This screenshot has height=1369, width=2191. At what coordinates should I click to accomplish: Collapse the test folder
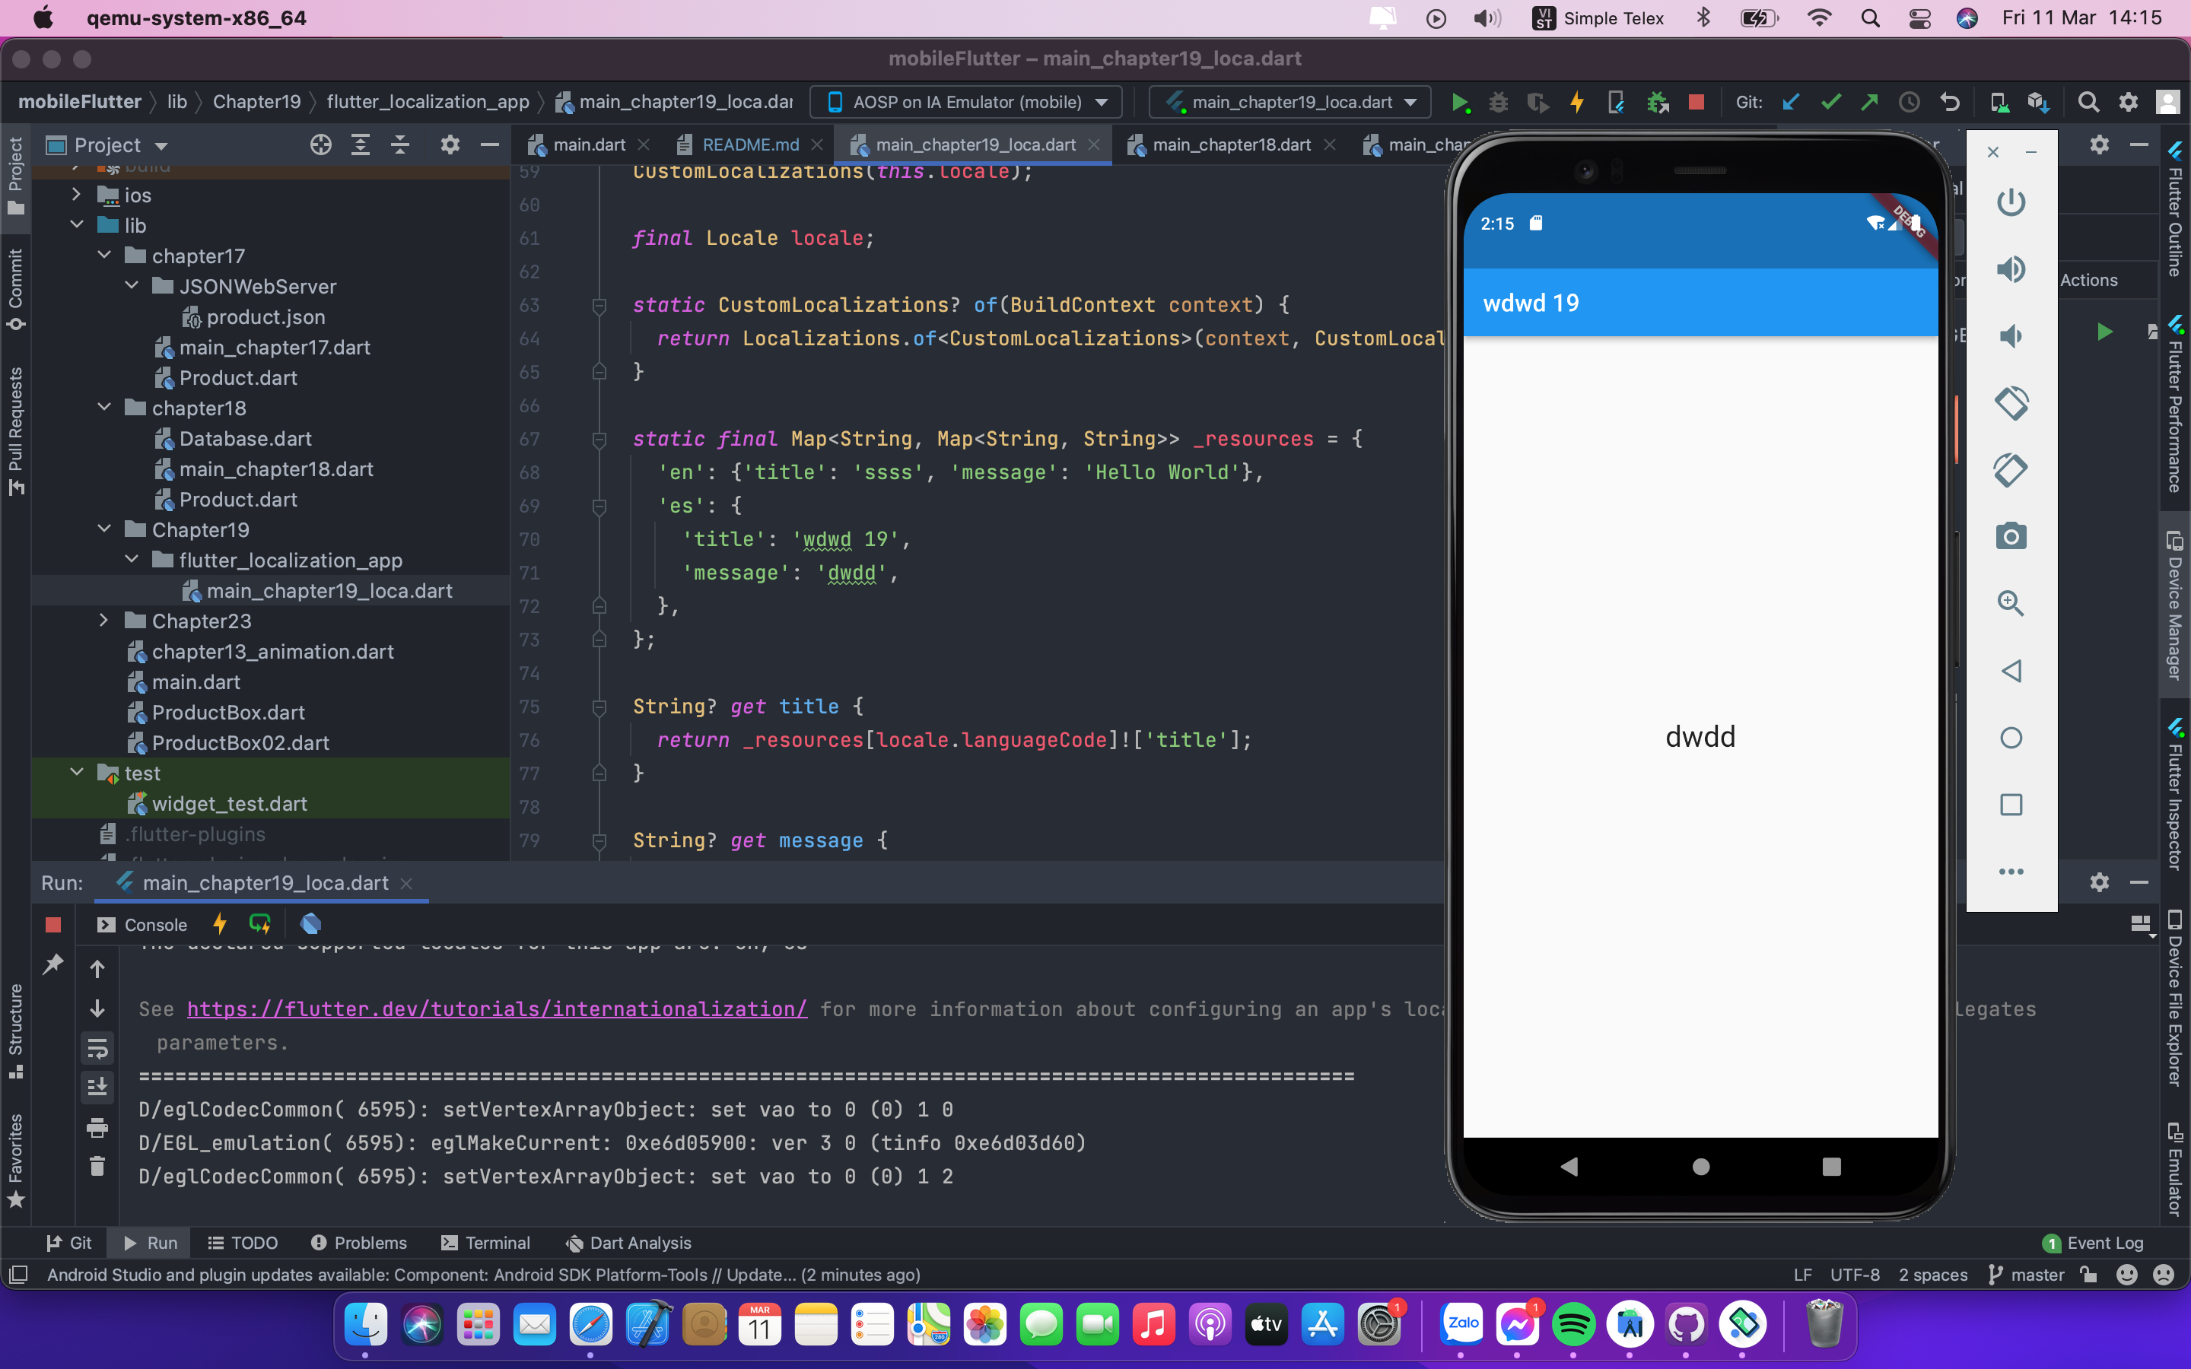click(x=77, y=772)
